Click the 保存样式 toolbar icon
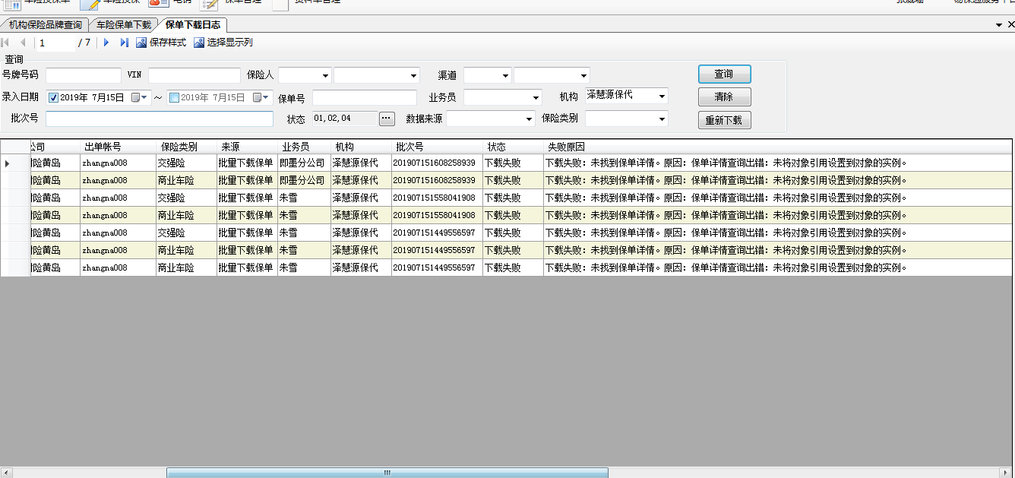 click(141, 43)
